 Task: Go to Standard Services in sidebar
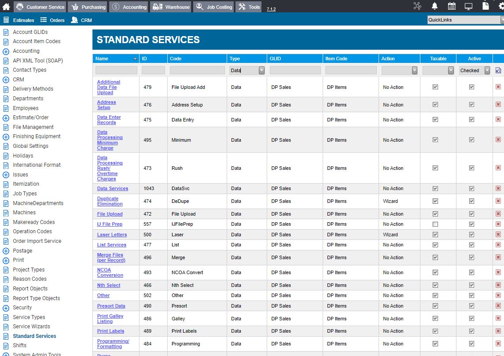(x=34, y=336)
